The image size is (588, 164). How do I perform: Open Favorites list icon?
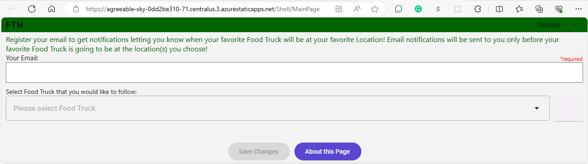519,9
